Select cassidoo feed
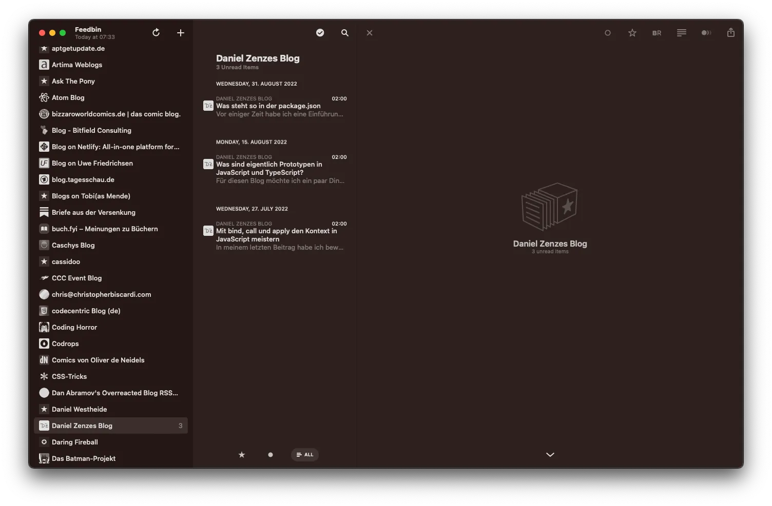This screenshot has width=772, height=506. [x=111, y=261]
